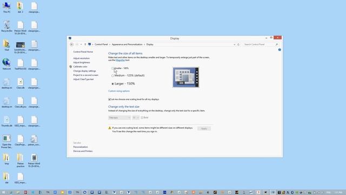
Task: Open Adjust resolution link
Action: (82, 58)
